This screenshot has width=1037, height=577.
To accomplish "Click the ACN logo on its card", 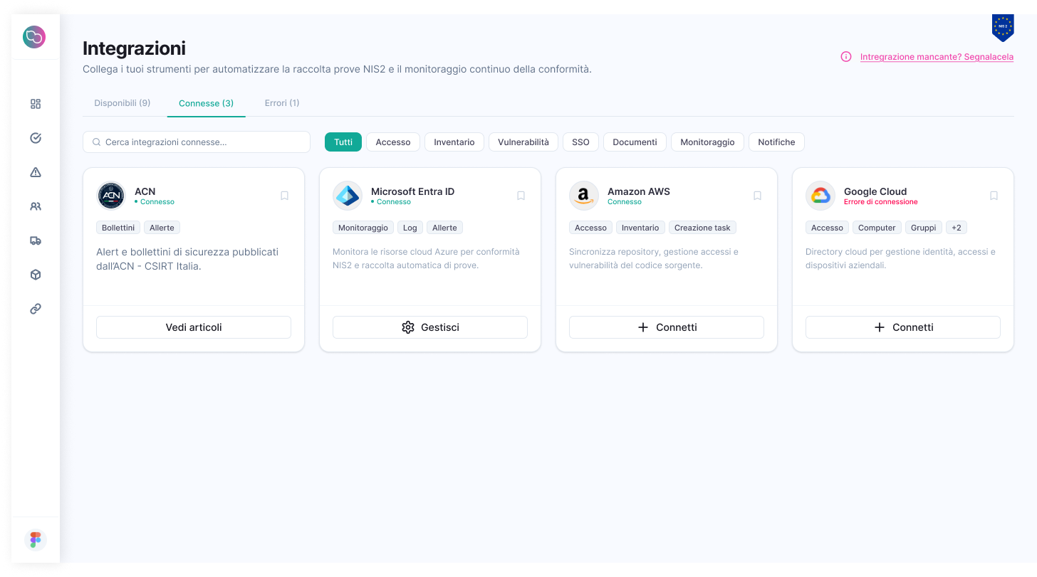I will tap(111, 196).
